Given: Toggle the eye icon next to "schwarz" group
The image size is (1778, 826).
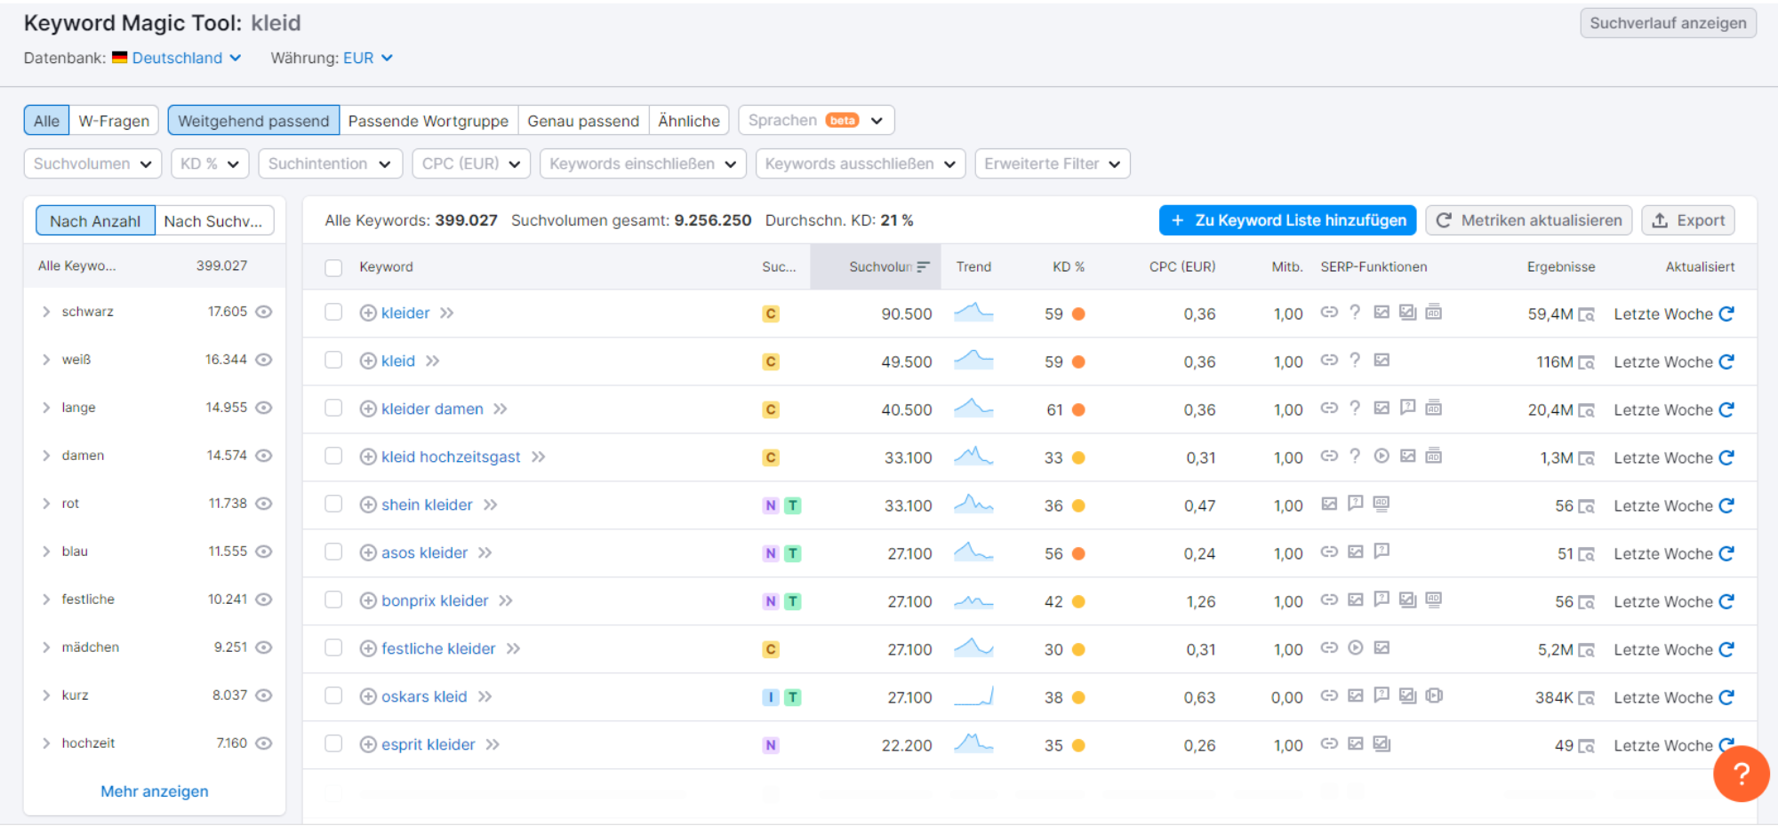Looking at the screenshot, I should coord(264,311).
